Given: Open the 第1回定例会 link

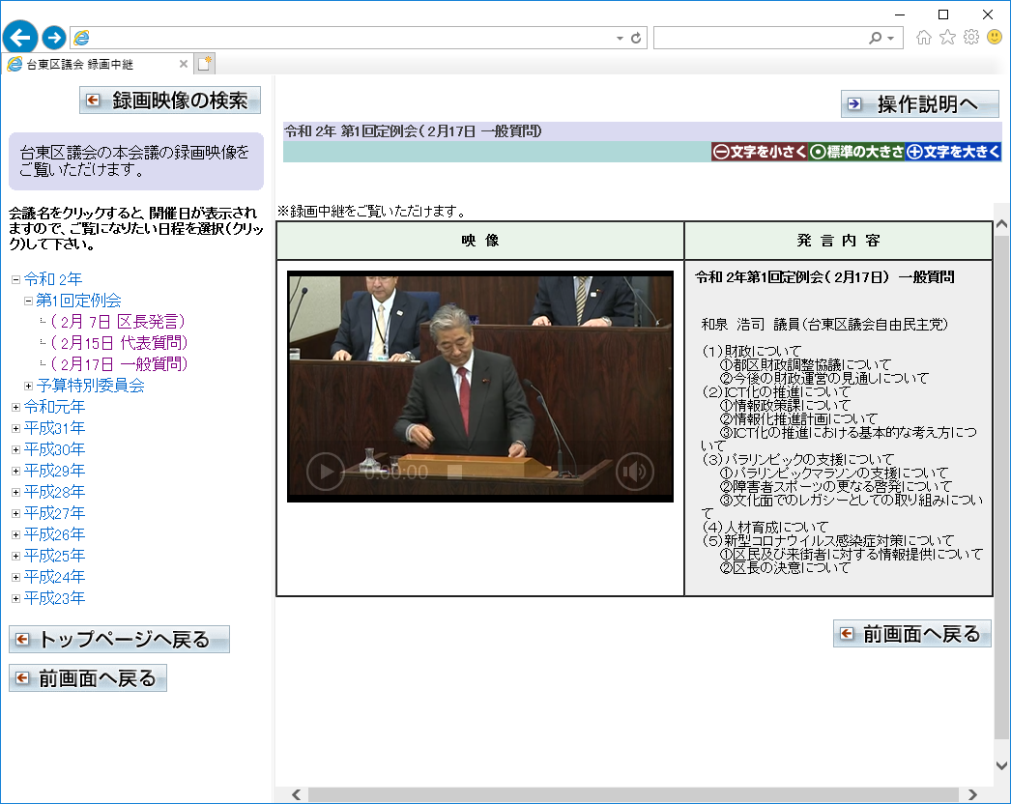Looking at the screenshot, I should tap(78, 301).
